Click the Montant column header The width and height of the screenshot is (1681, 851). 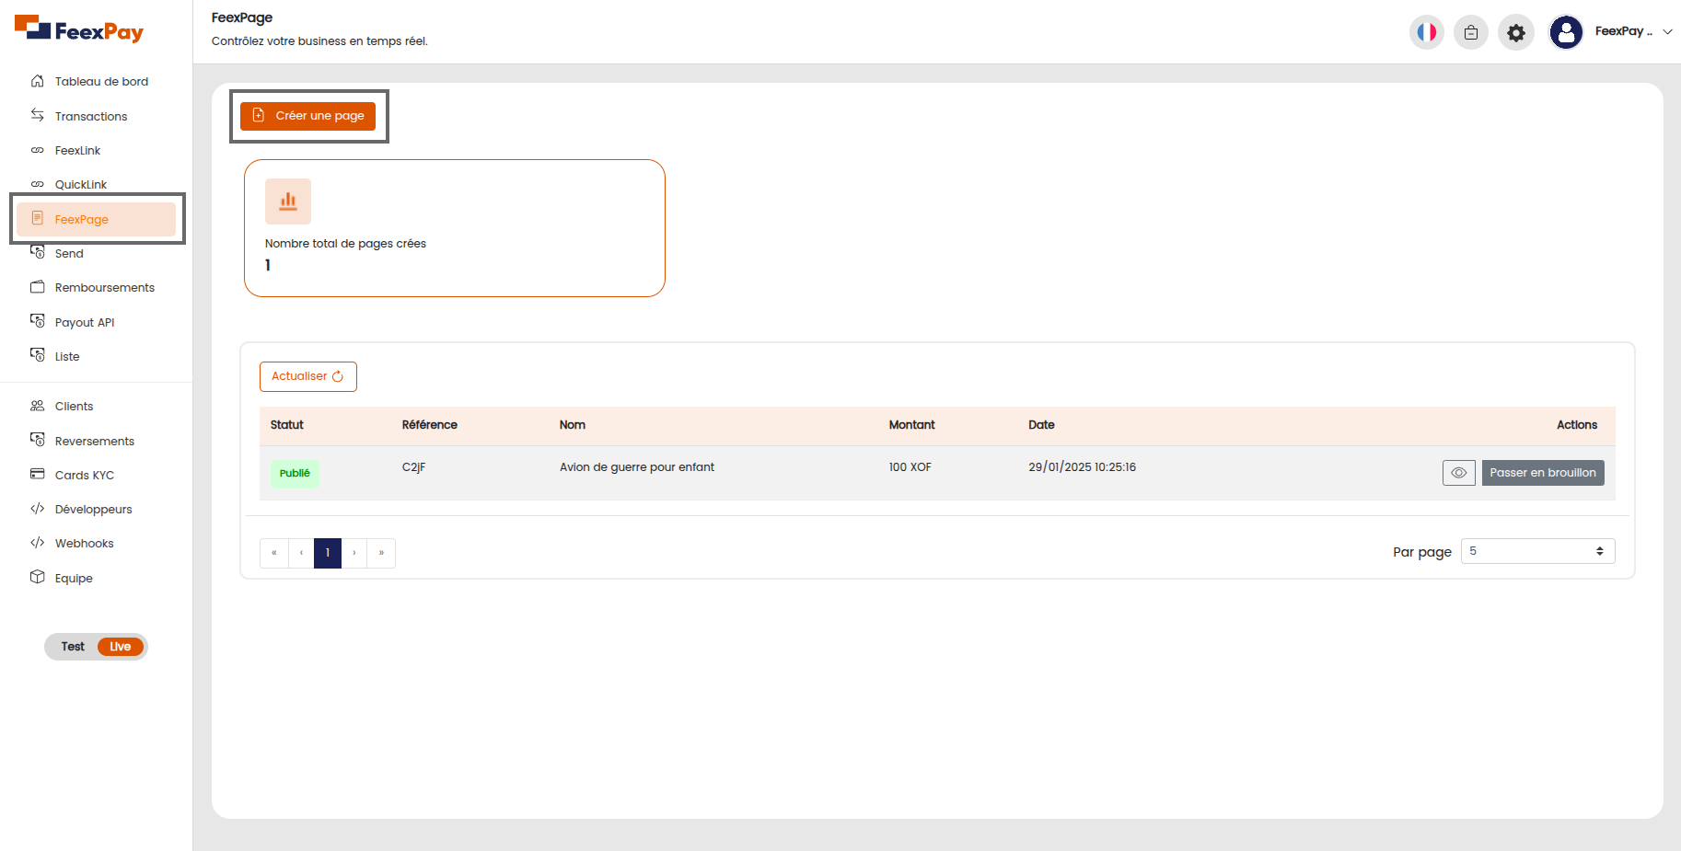[911, 425]
